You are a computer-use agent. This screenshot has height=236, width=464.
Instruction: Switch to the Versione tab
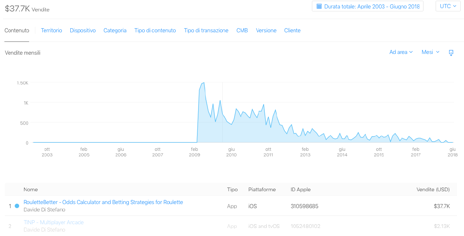point(266,30)
